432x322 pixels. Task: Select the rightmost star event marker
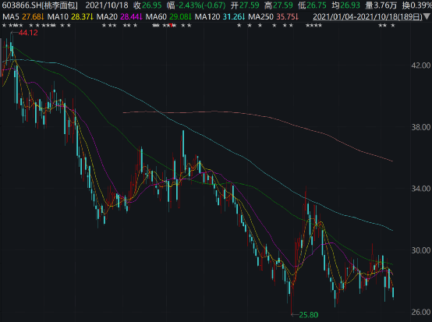click(393, 26)
